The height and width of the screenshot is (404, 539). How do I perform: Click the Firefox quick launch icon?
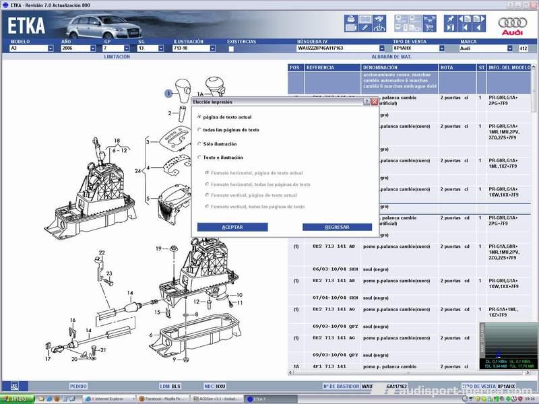[57, 399]
